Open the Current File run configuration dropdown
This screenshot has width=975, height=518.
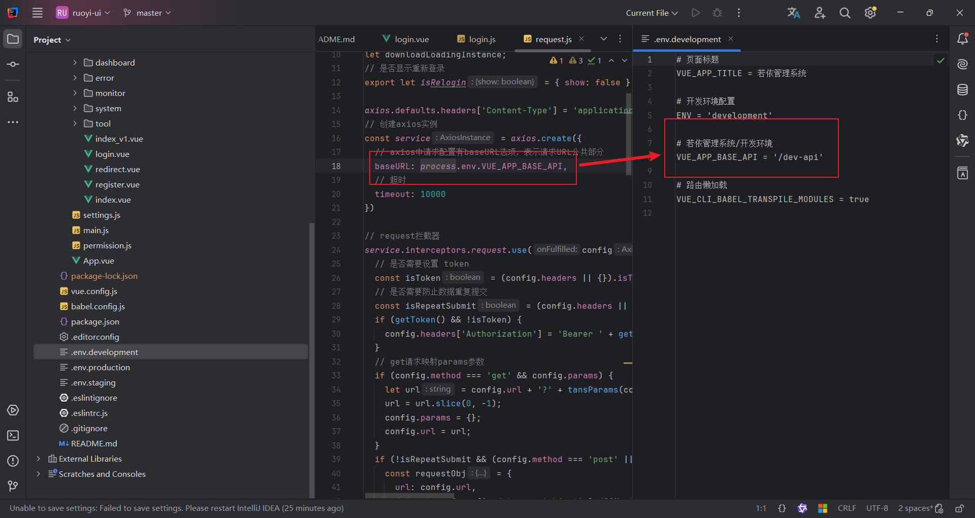[x=652, y=13]
